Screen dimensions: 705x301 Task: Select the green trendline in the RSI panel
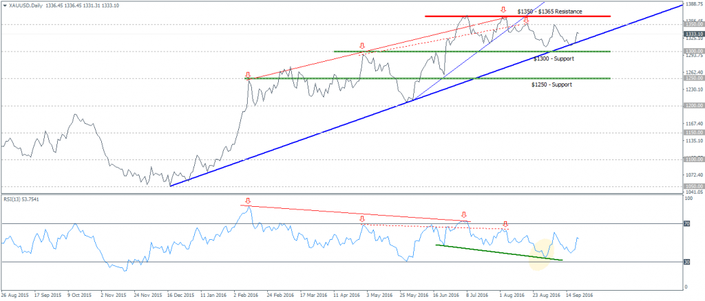[499, 253]
